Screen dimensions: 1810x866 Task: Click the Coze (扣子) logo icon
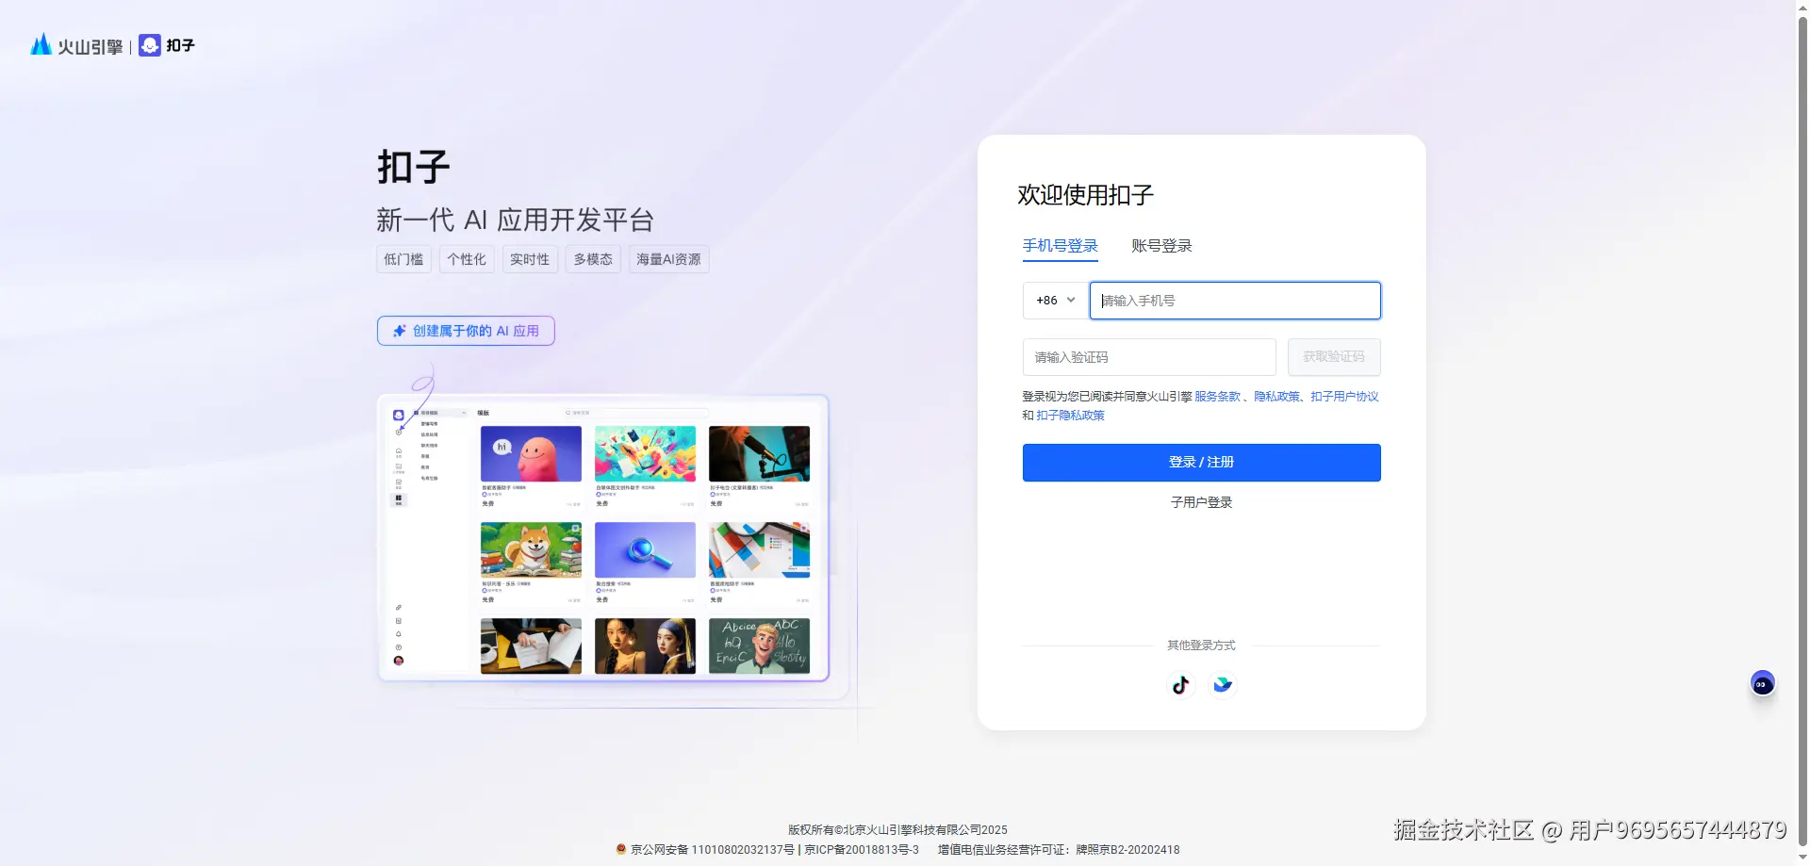coord(150,45)
